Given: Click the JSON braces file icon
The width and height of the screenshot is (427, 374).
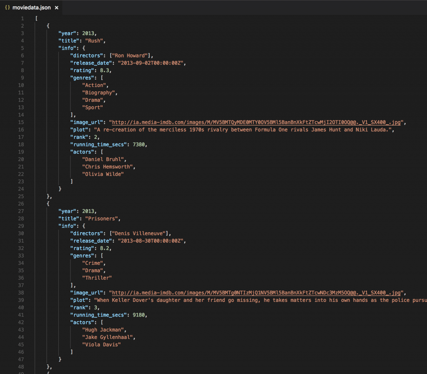Looking at the screenshot, I should (x=8, y=8).
